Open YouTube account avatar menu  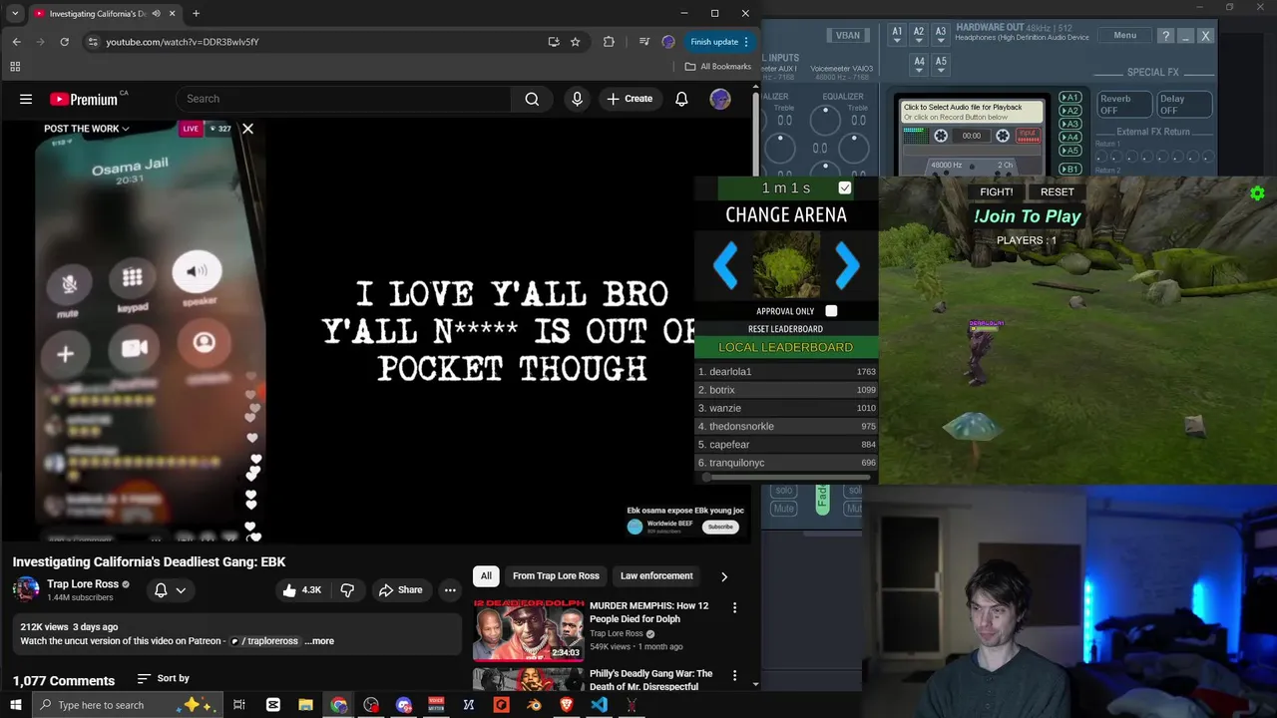[720, 99]
